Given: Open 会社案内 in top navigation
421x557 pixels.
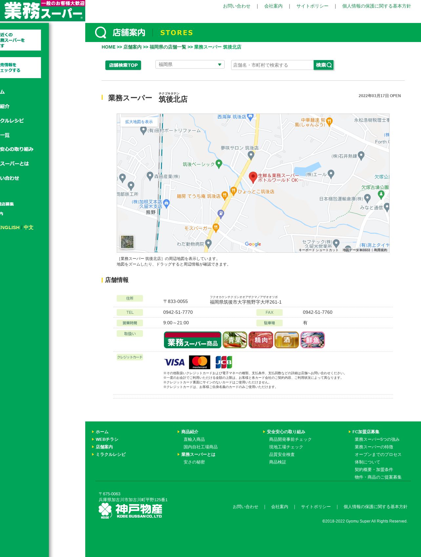Looking at the screenshot, I should tap(273, 6).
